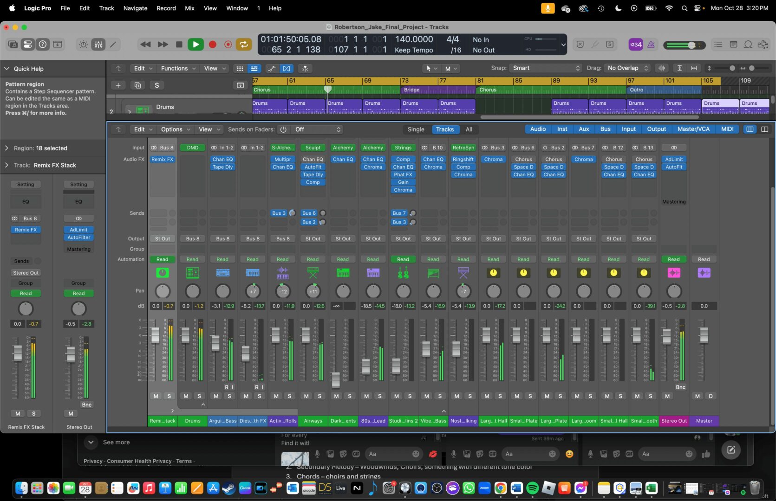
Task: Open the Navigate menu
Action: point(135,8)
